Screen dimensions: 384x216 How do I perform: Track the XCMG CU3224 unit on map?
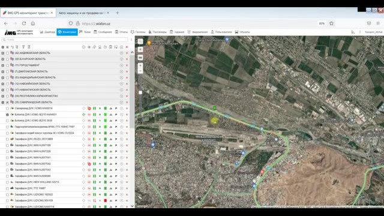(x=84, y=133)
